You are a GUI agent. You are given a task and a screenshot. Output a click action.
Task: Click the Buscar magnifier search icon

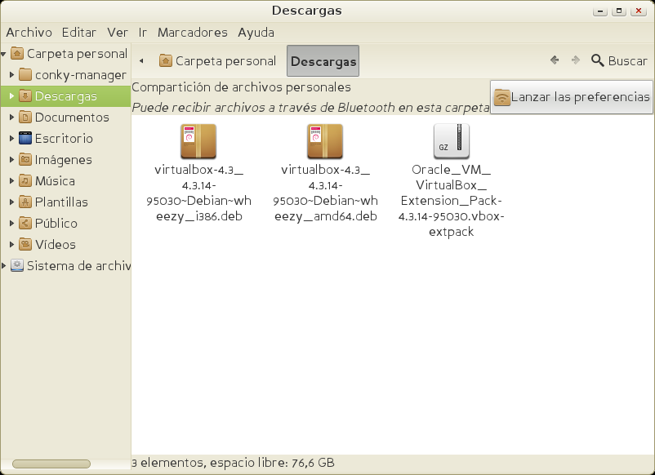598,60
